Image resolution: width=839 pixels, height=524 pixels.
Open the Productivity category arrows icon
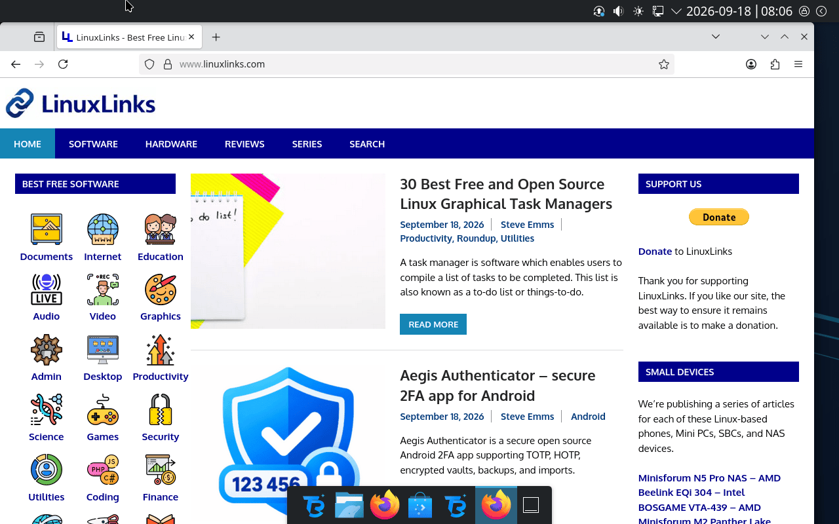161,350
